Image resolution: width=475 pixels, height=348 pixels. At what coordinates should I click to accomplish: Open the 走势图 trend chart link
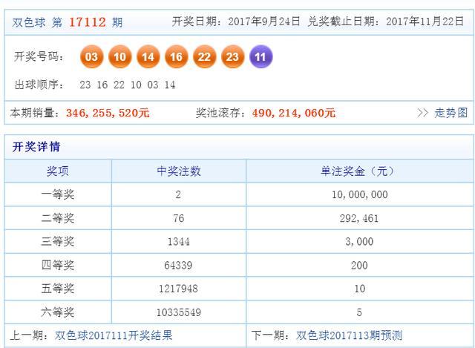(451, 113)
